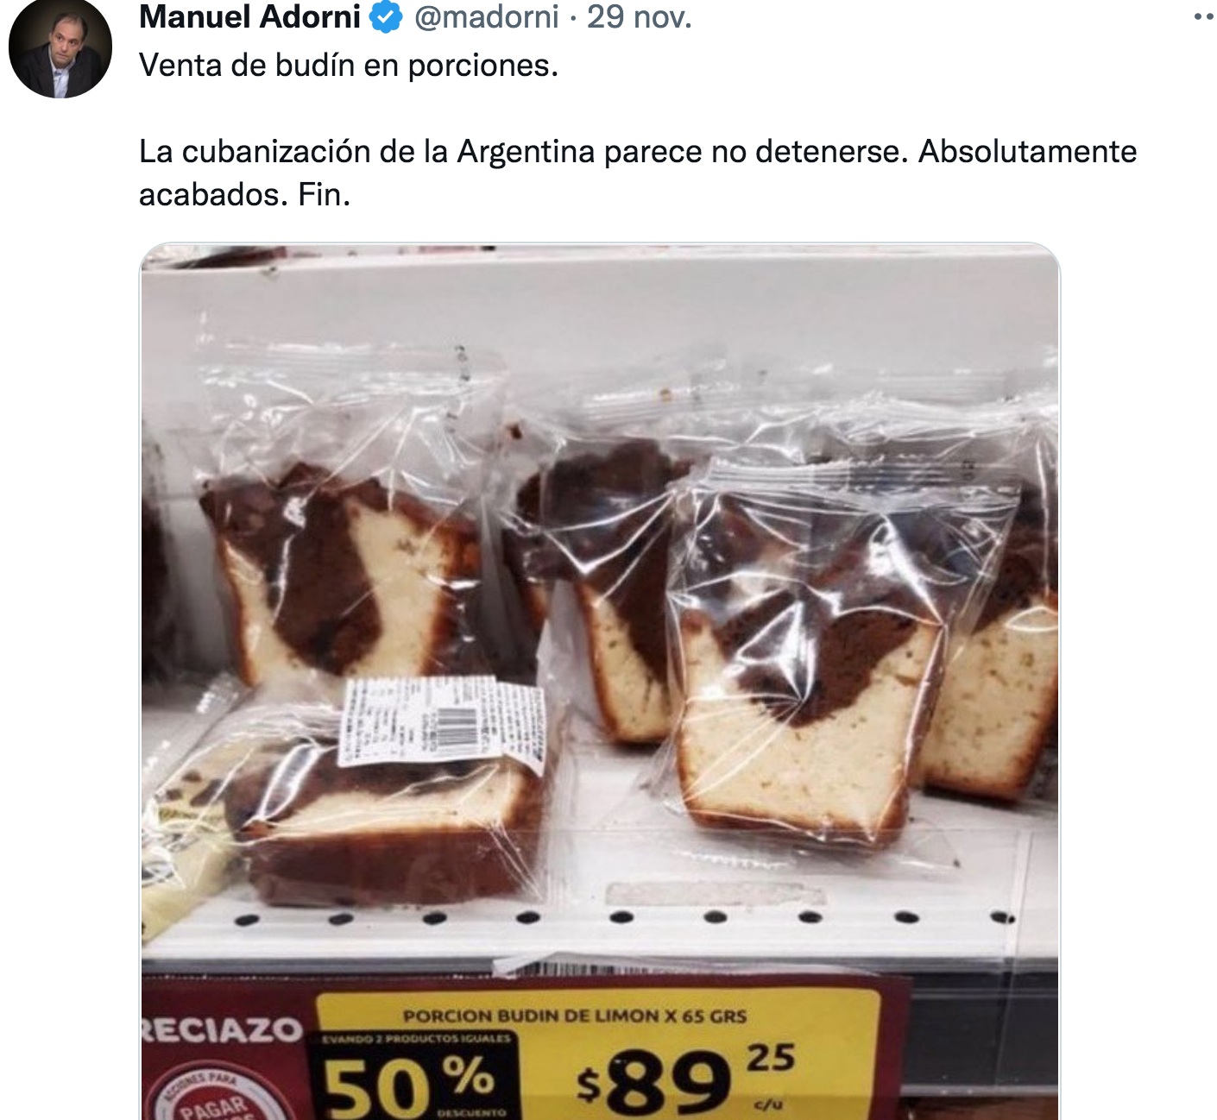1217x1120 pixels.
Task: Click the 'La cubanización de la Argentina' paragraph
Action: [638, 173]
